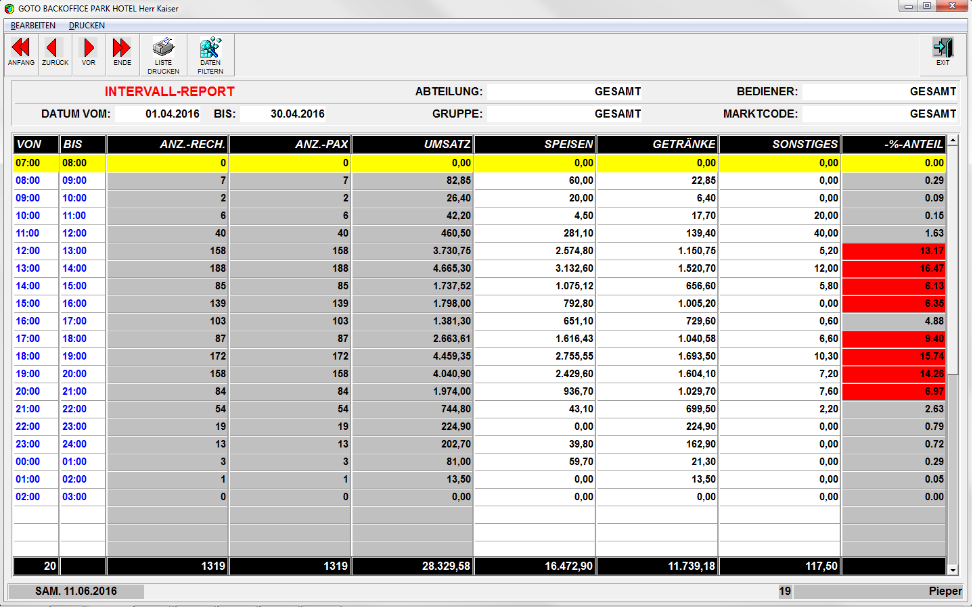This screenshot has width=973, height=607.
Task: Open DATEN FILTERN tool
Action: point(210,55)
